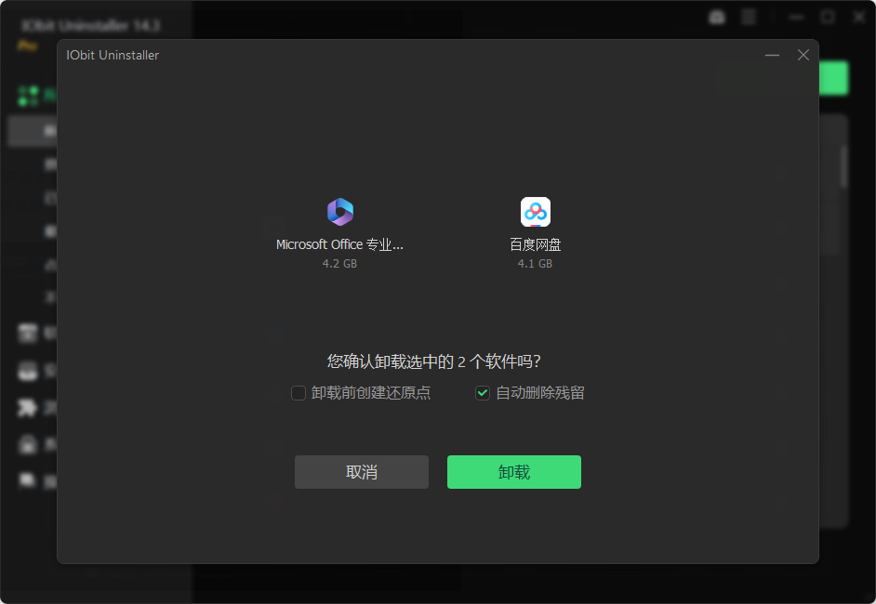The image size is (876, 604).
Task: Uncheck 自动删除残留 auto-remove residuals checkbox
Action: pyautogui.click(x=483, y=393)
